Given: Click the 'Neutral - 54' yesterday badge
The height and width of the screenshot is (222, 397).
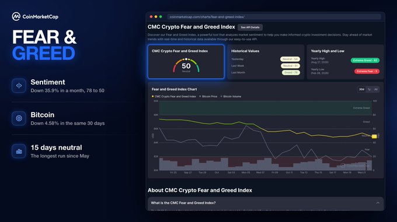Looking at the screenshot, I should coord(290,59).
